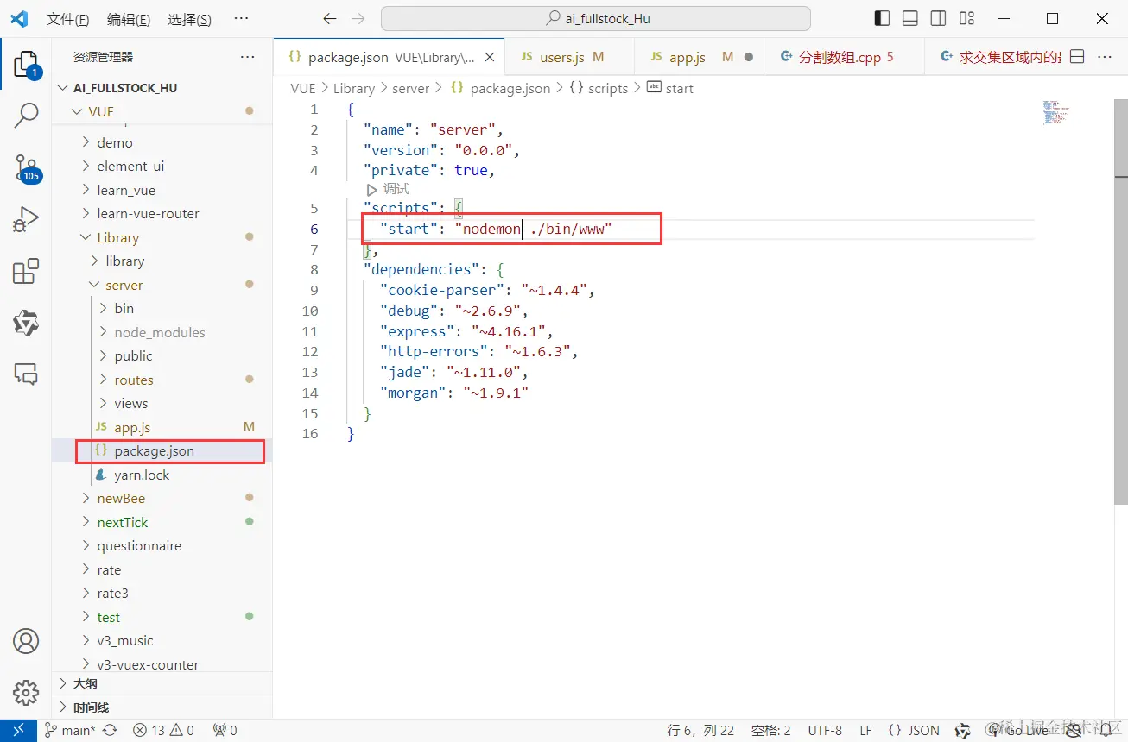Viewport: 1128px width, 742px height.
Task: Toggle the secondary side bar layout icon
Action: click(939, 19)
